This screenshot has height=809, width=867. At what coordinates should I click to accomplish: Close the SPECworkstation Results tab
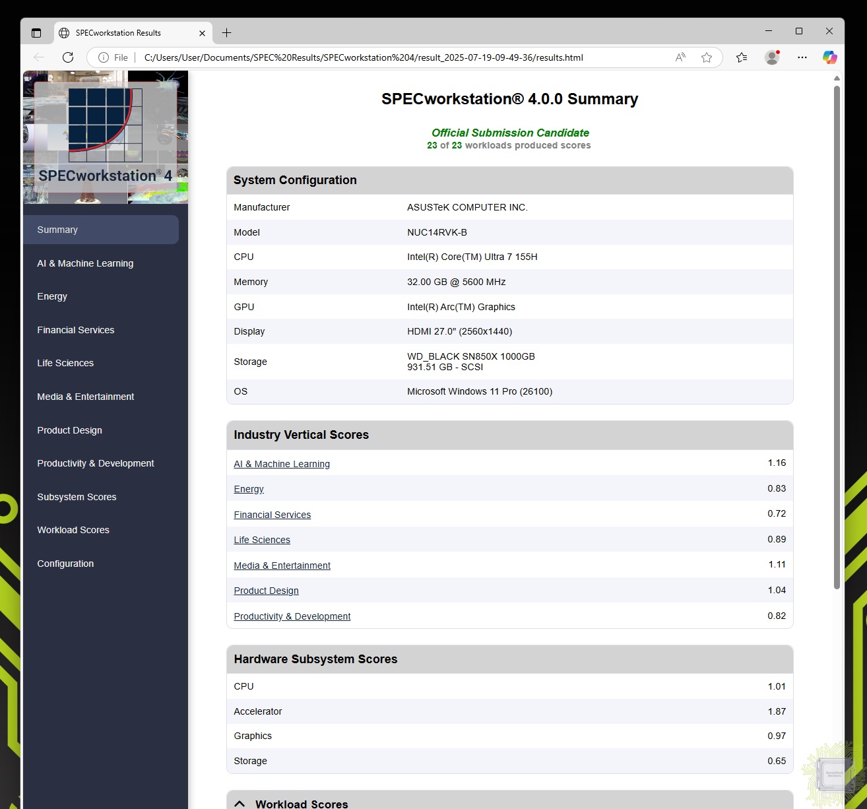(x=202, y=33)
